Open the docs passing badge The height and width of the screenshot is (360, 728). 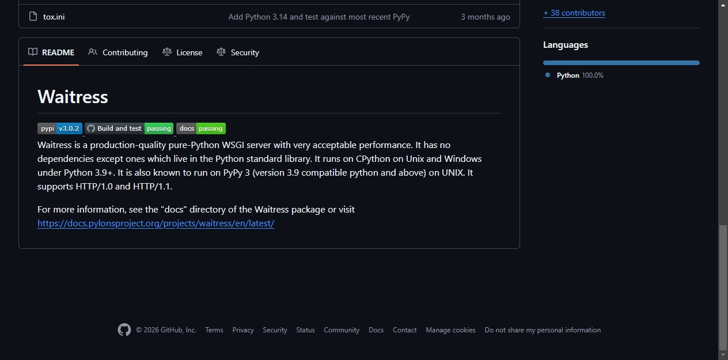[x=201, y=128]
